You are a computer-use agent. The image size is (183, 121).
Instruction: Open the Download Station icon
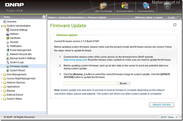[146, 6]
